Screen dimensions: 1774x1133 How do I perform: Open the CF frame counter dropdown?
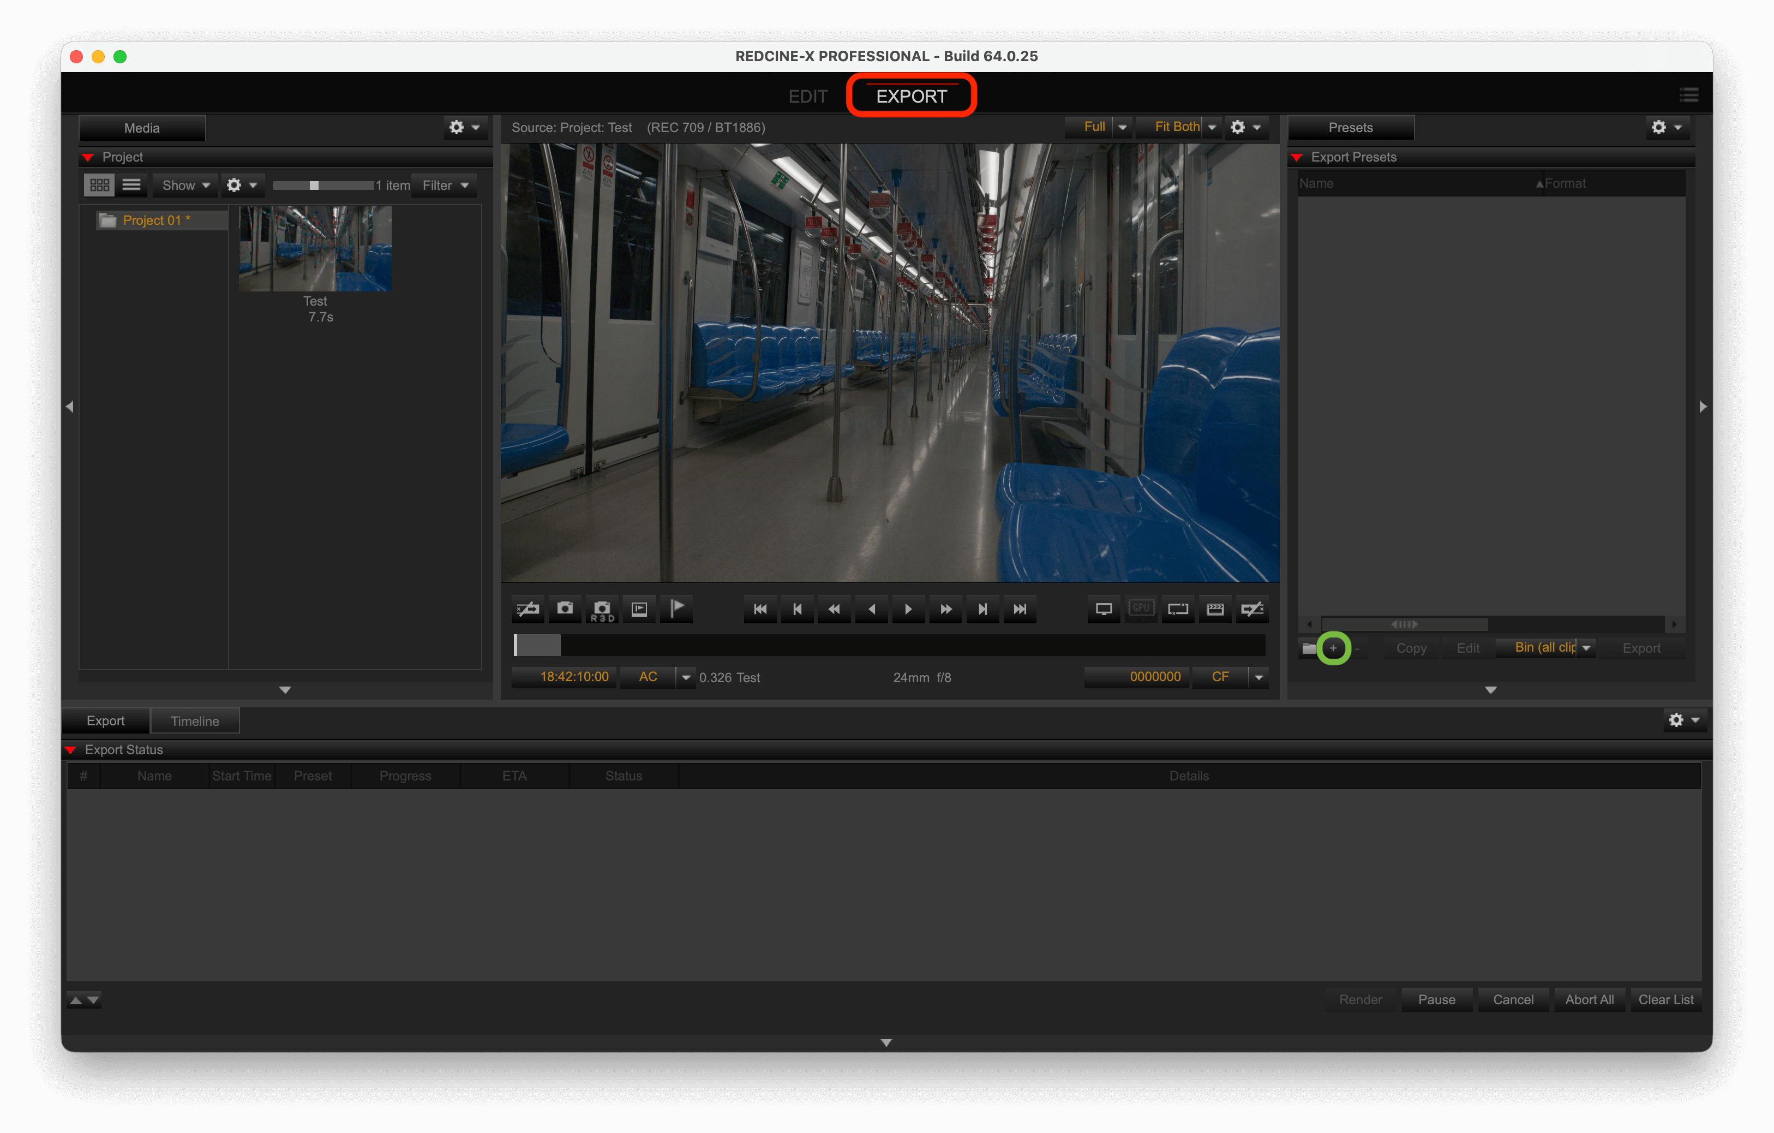click(x=1230, y=677)
